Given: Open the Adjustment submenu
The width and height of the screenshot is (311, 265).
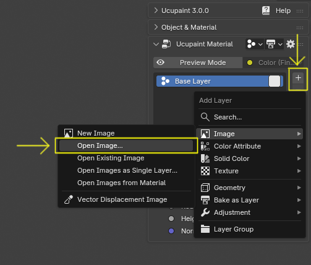Looking at the screenshot, I should pos(250,212).
